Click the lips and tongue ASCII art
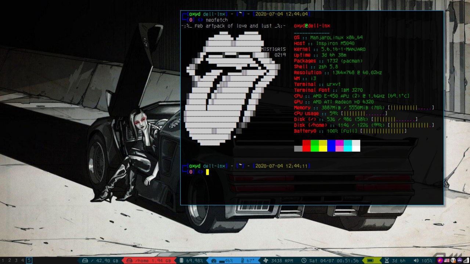 click(x=232, y=88)
